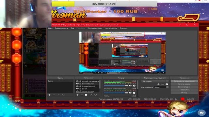Add a scene transition with the plus icon
The height and width of the screenshot is (117, 209).
pyautogui.click(x=158, y=84)
